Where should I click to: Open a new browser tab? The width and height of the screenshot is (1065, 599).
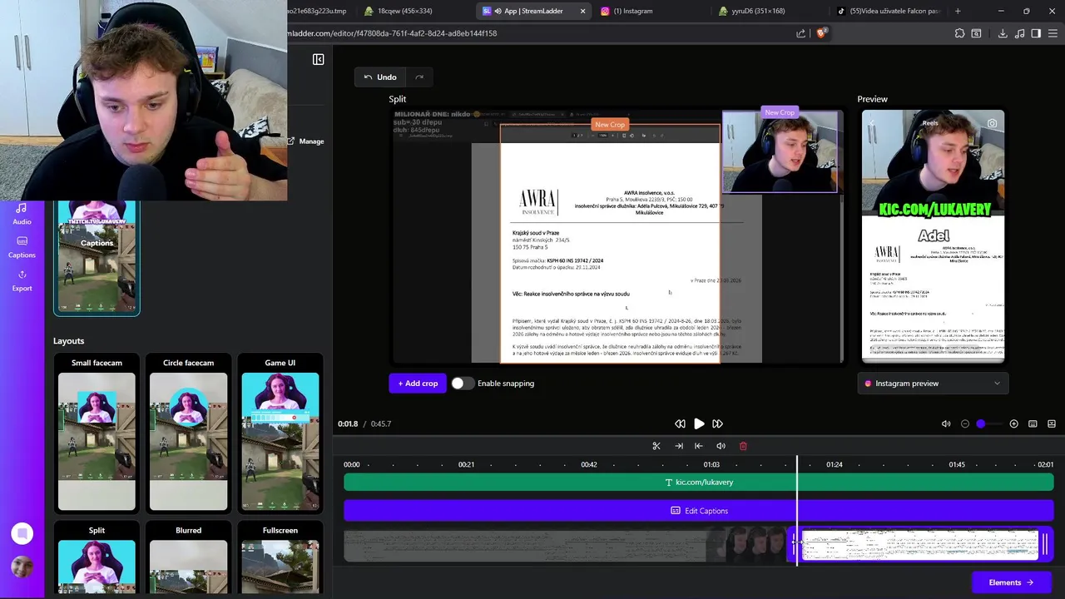pos(958,11)
